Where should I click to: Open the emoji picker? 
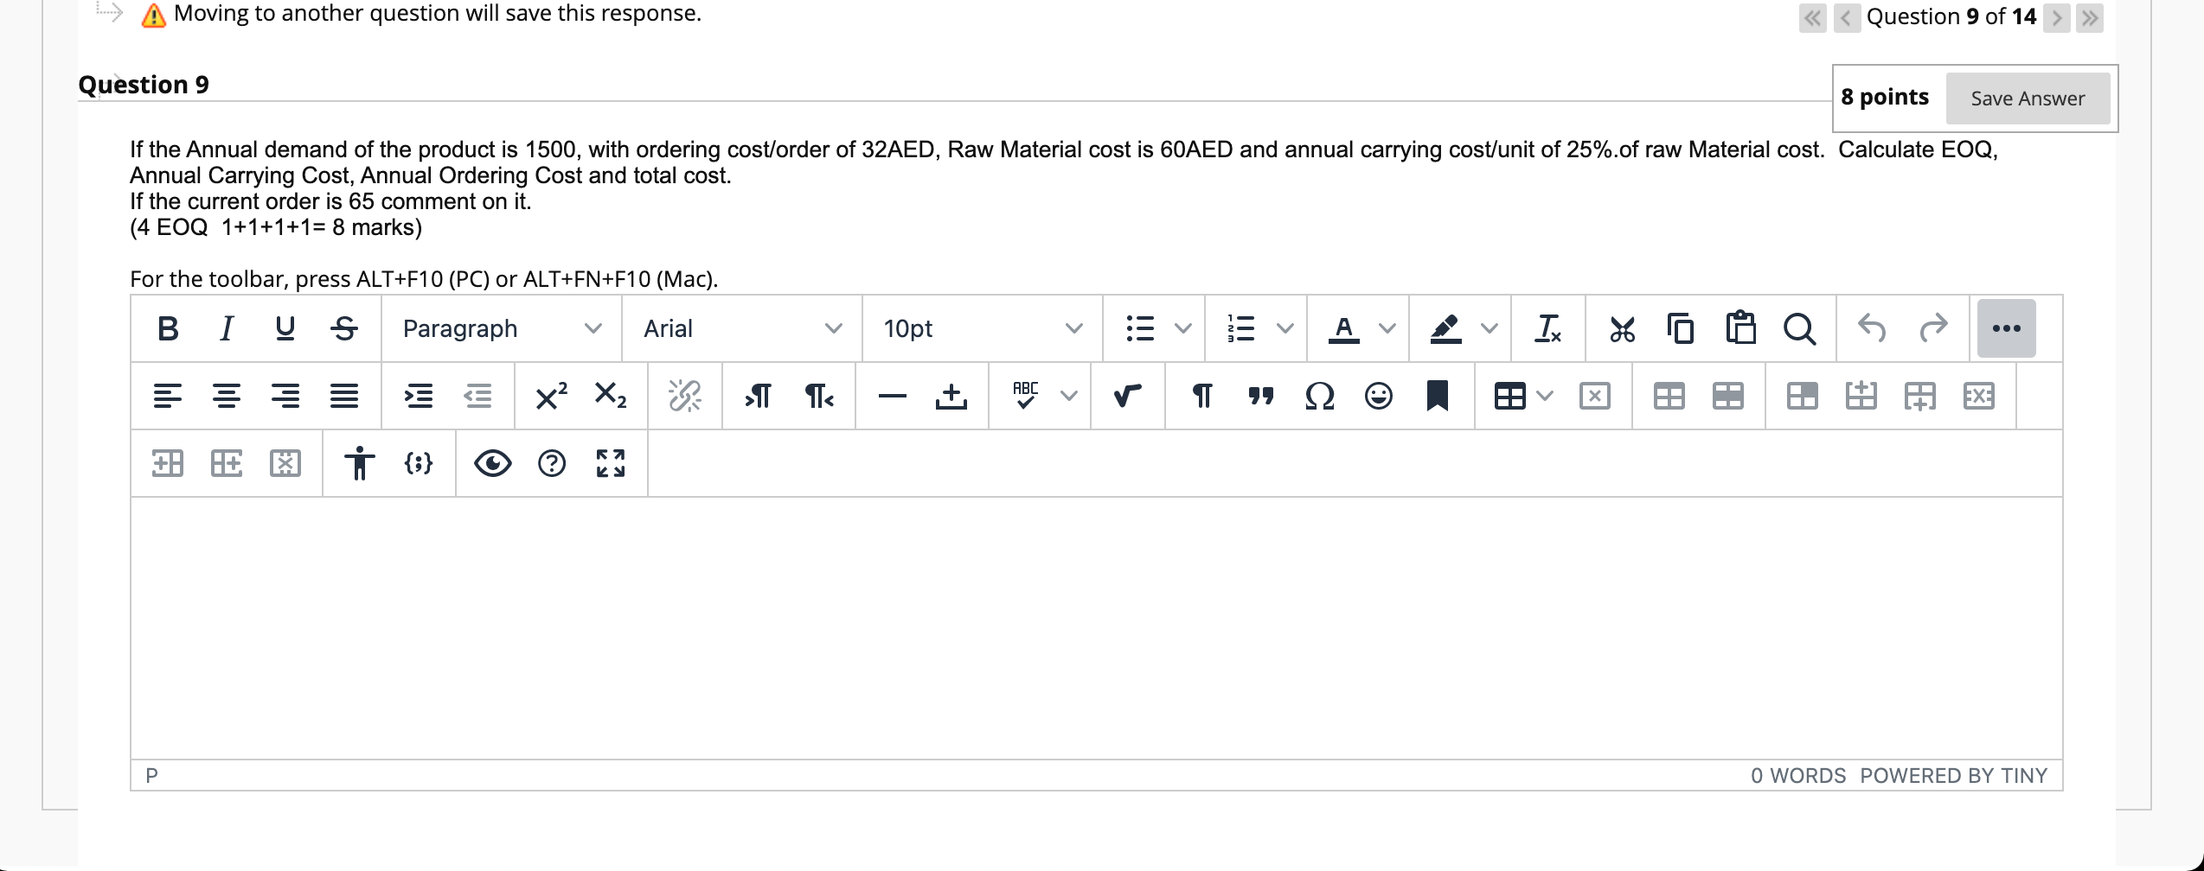(1379, 396)
